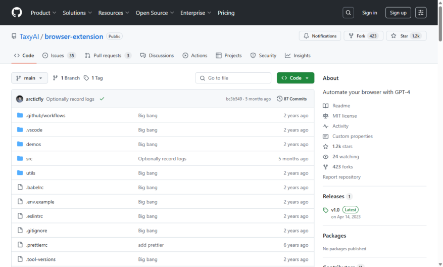
Task: Open the Report repository link
Action: pyautogui.click(x=341, y=177)
